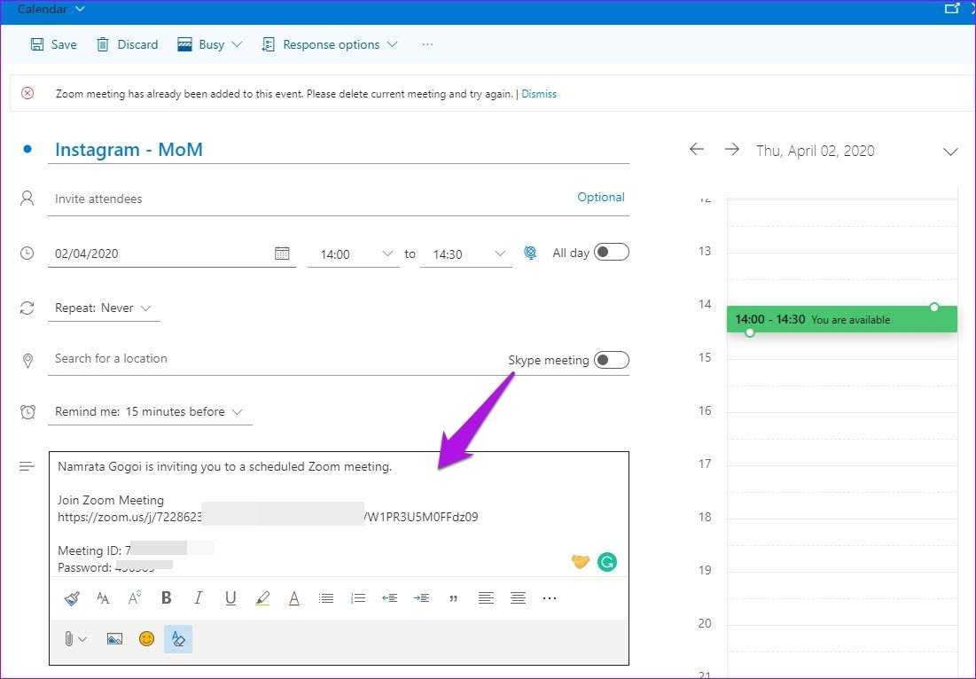The image size is (976, 679).
Task: Dismiss the Zoom meeting error message
Action: 539,94
